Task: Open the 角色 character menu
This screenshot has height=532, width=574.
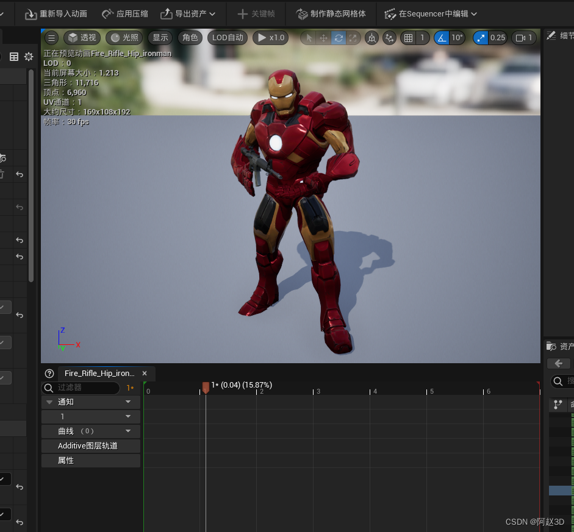Action: (x=190, y=38)
